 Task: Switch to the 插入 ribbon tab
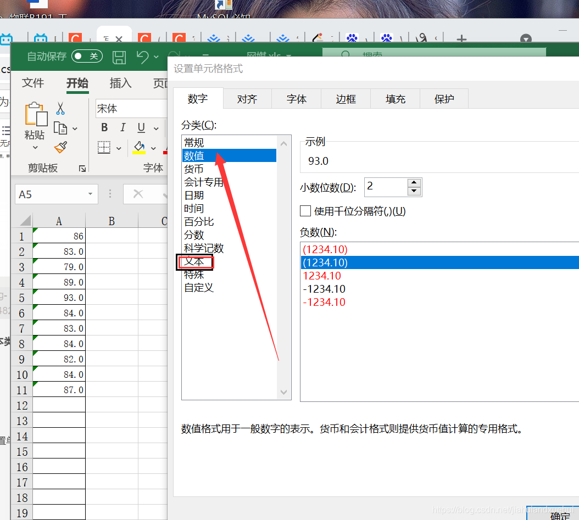pyautogui.click(x=120, y=83)
